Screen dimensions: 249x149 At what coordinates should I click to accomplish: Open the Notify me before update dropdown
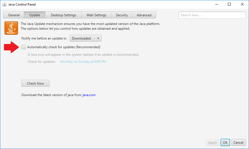tap(86, 38)
